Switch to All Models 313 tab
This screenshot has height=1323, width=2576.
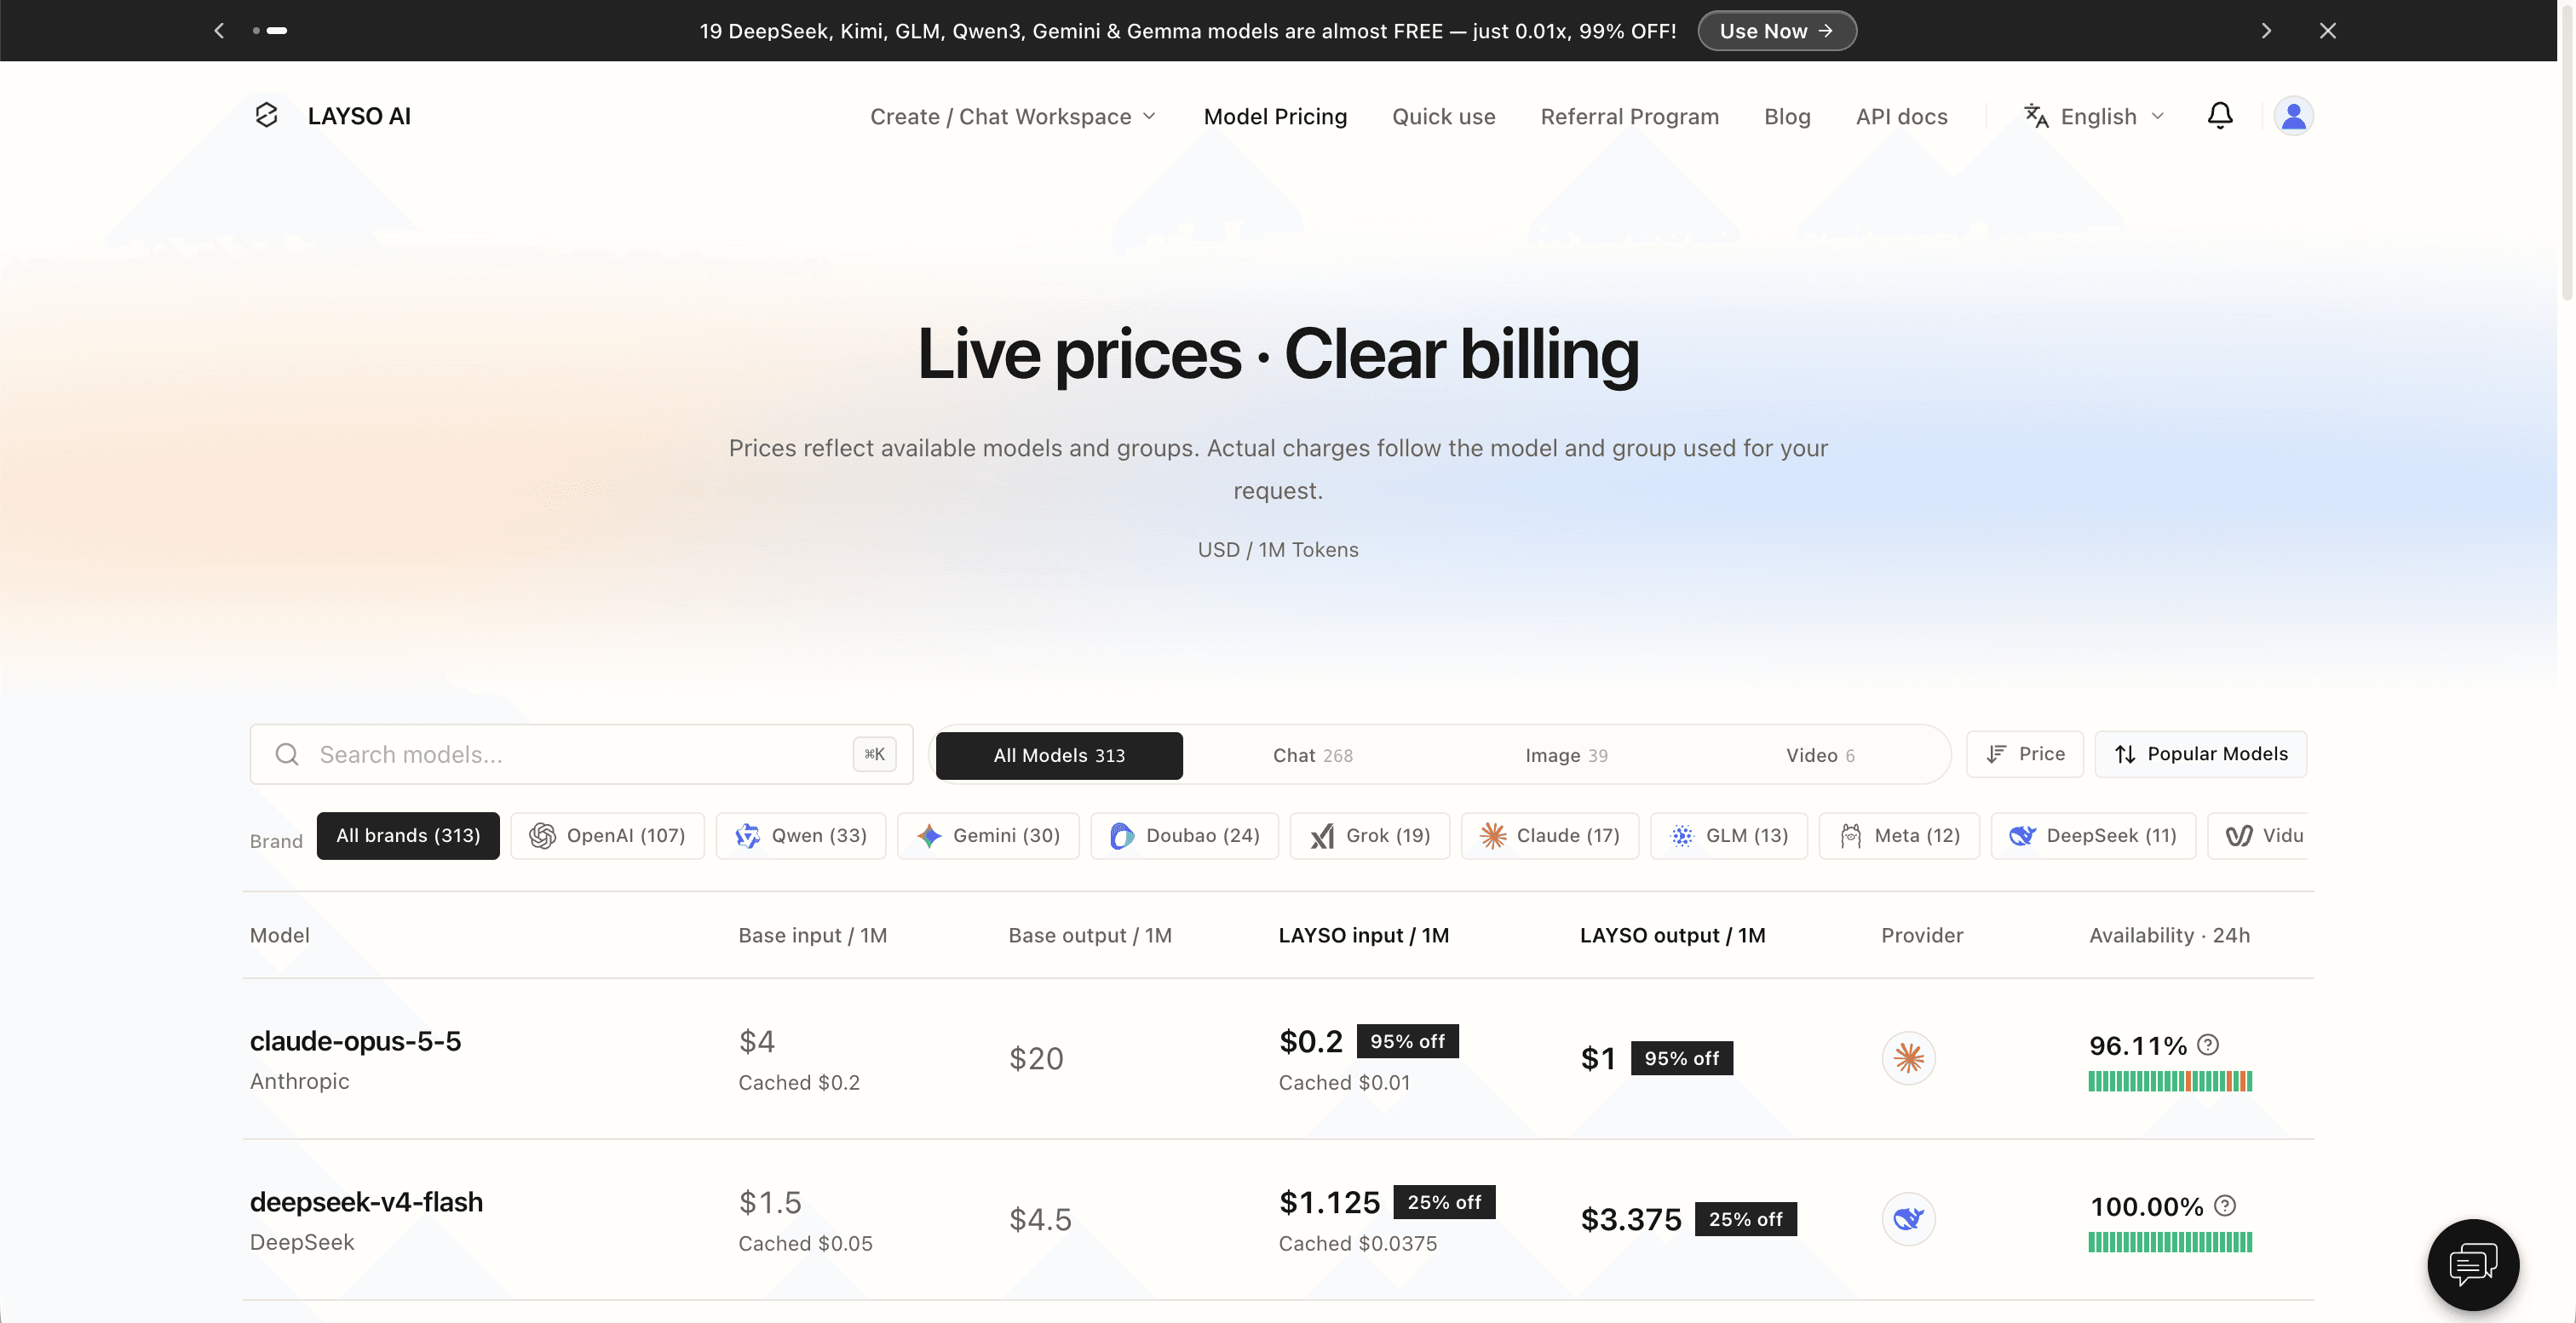[x=1059, y=755]
